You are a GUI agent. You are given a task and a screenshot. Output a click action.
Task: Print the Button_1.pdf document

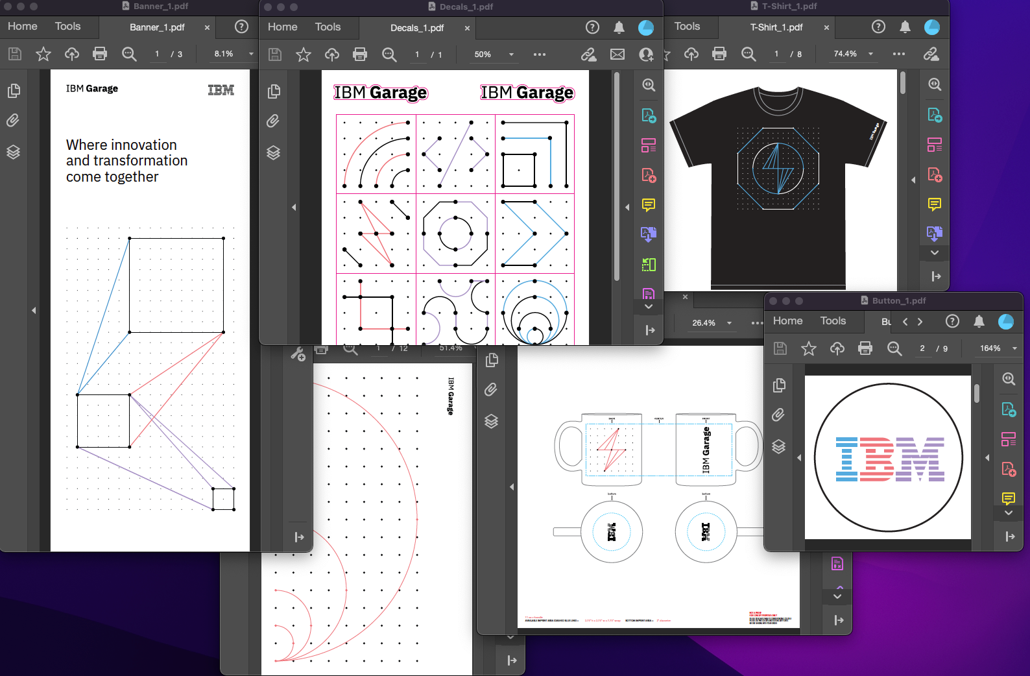(865, 348)
